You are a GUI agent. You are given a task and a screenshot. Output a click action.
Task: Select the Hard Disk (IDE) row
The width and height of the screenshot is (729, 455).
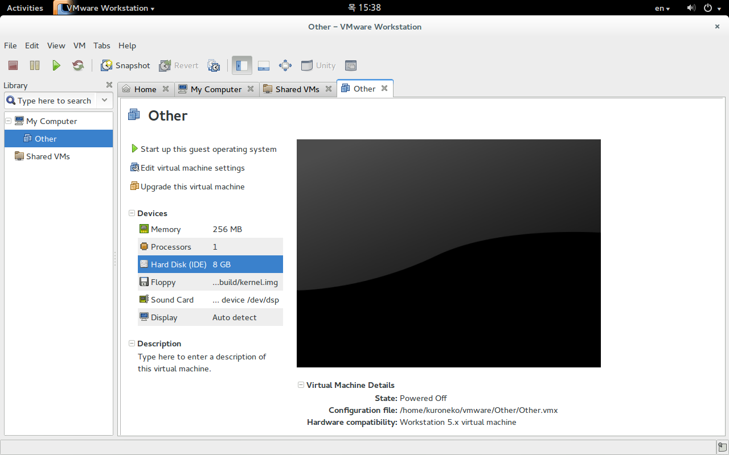210,264
